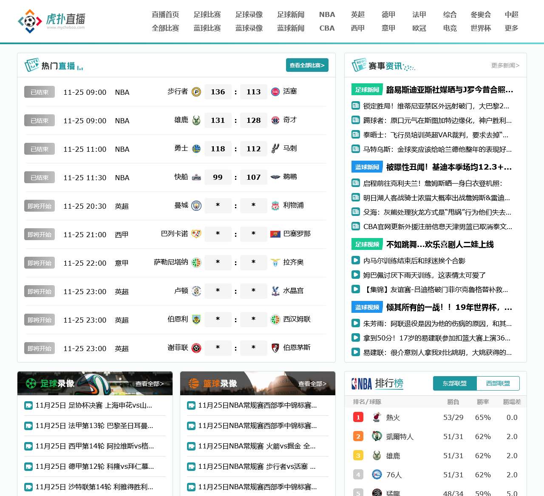Click the Pelicans (鹈鹕) team logo
This screenshot has width=544, height=496.
pyautogui.click(x=275, y=177)
